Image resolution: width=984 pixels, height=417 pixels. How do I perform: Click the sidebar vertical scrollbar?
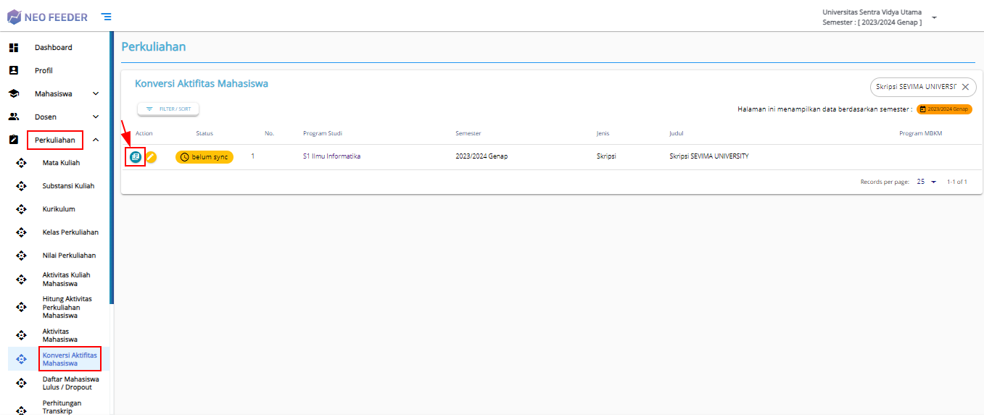pos(112,167)
